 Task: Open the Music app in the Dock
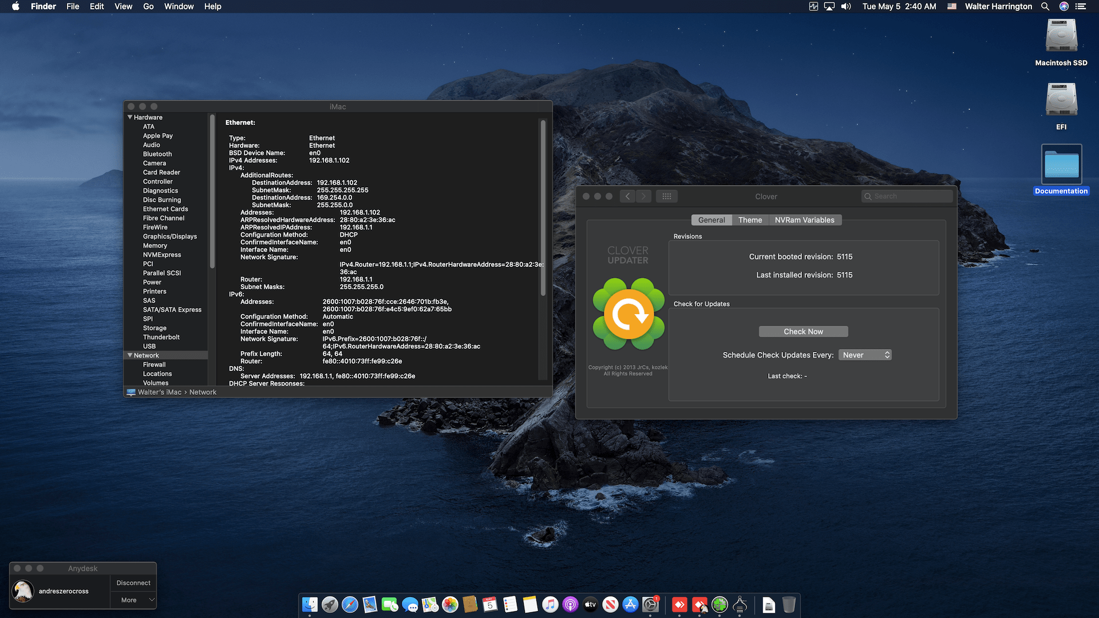tap(550, 604)
